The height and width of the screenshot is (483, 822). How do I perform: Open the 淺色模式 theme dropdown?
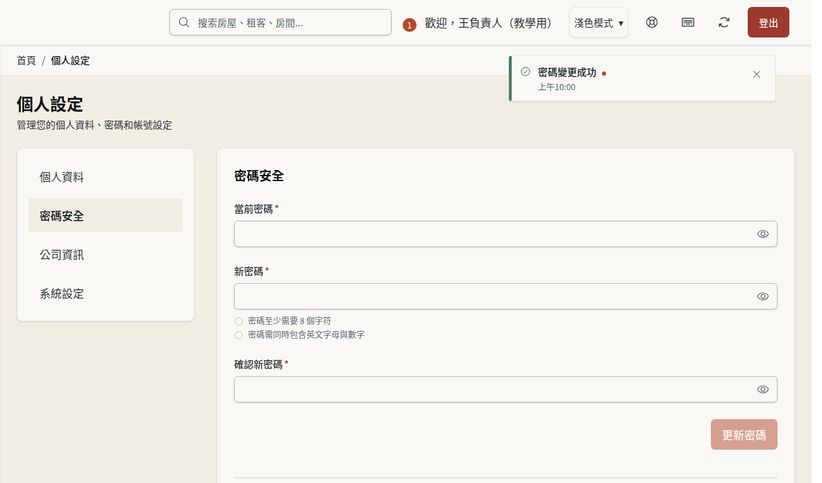click(598, 22)
